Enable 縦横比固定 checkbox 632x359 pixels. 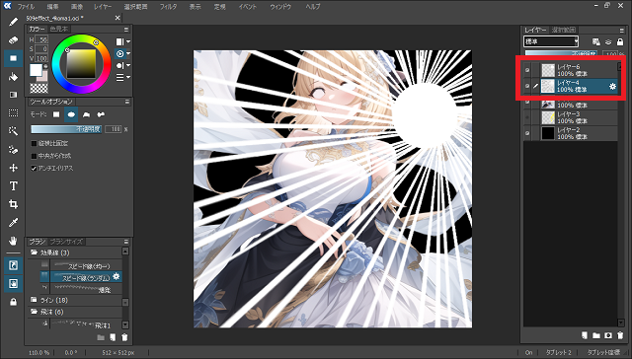click(34, 143)
